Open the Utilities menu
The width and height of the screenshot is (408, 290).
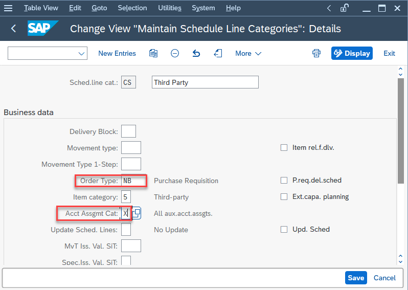170,8
